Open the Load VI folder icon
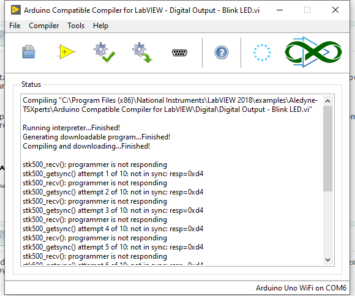 point(29,52)
